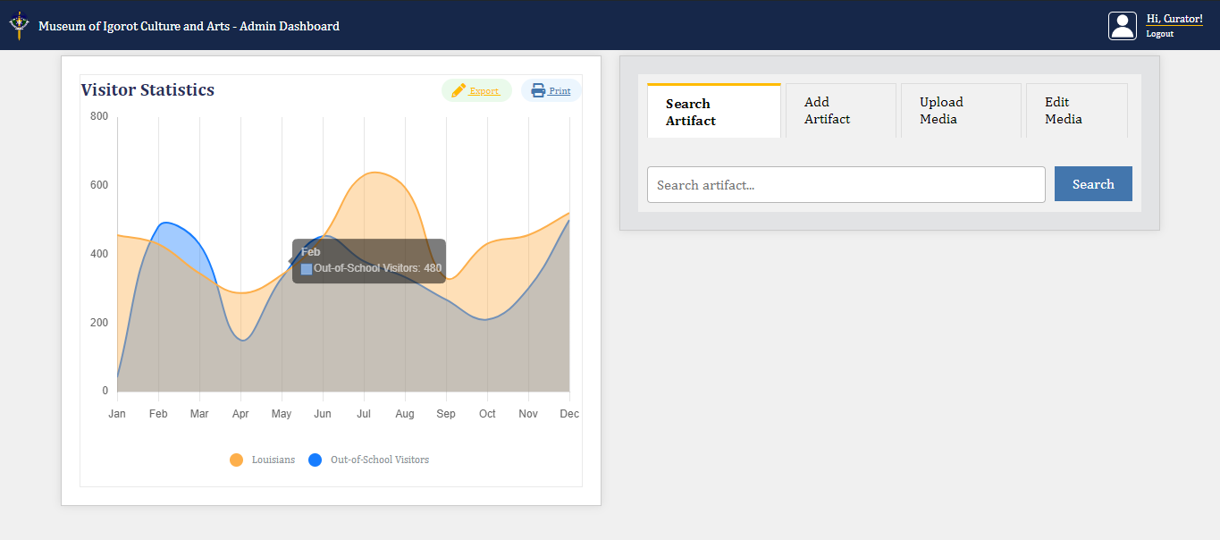Click the printer icon on Print
Screen dimensions: 1220x540
536,90
